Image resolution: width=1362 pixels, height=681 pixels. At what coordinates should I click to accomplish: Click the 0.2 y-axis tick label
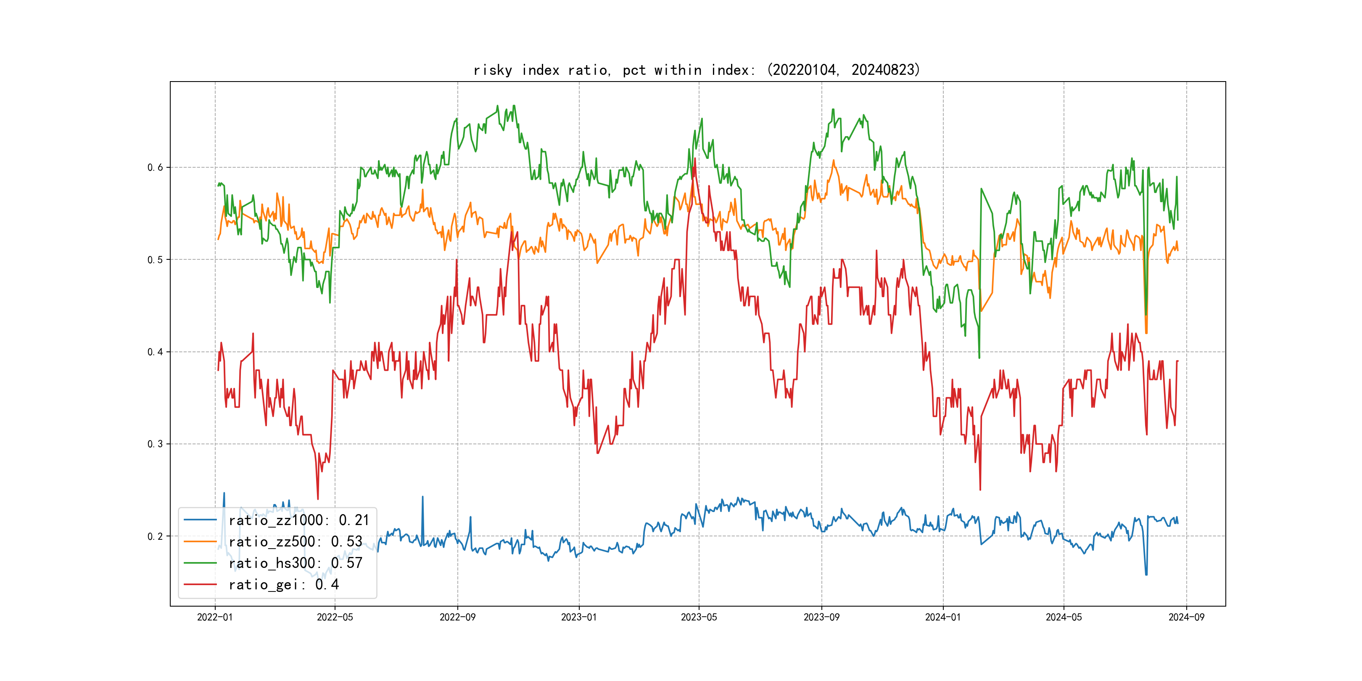(155, 536)
